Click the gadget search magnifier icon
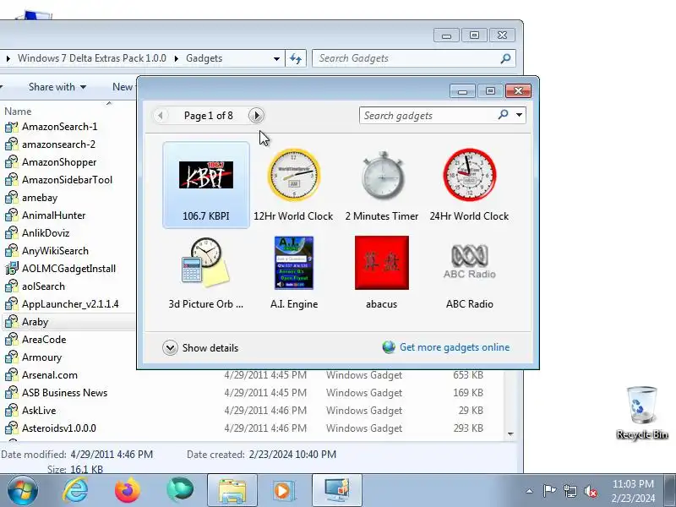Viewport: 676px width, 507px height. pos(503,115)
